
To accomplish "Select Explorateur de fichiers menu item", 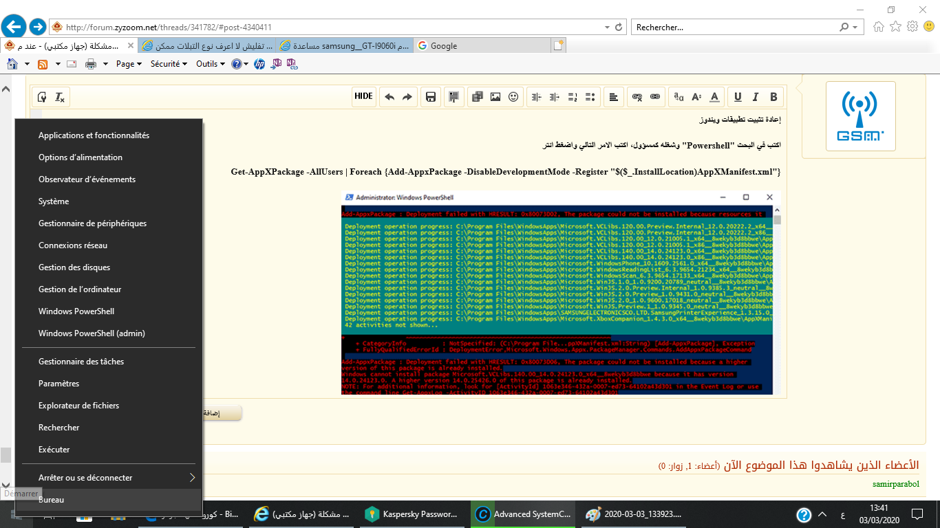I will (109, 406).
